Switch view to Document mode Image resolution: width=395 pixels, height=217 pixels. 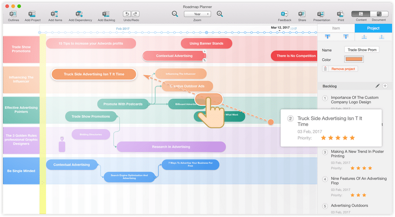(x=379, y=14)
